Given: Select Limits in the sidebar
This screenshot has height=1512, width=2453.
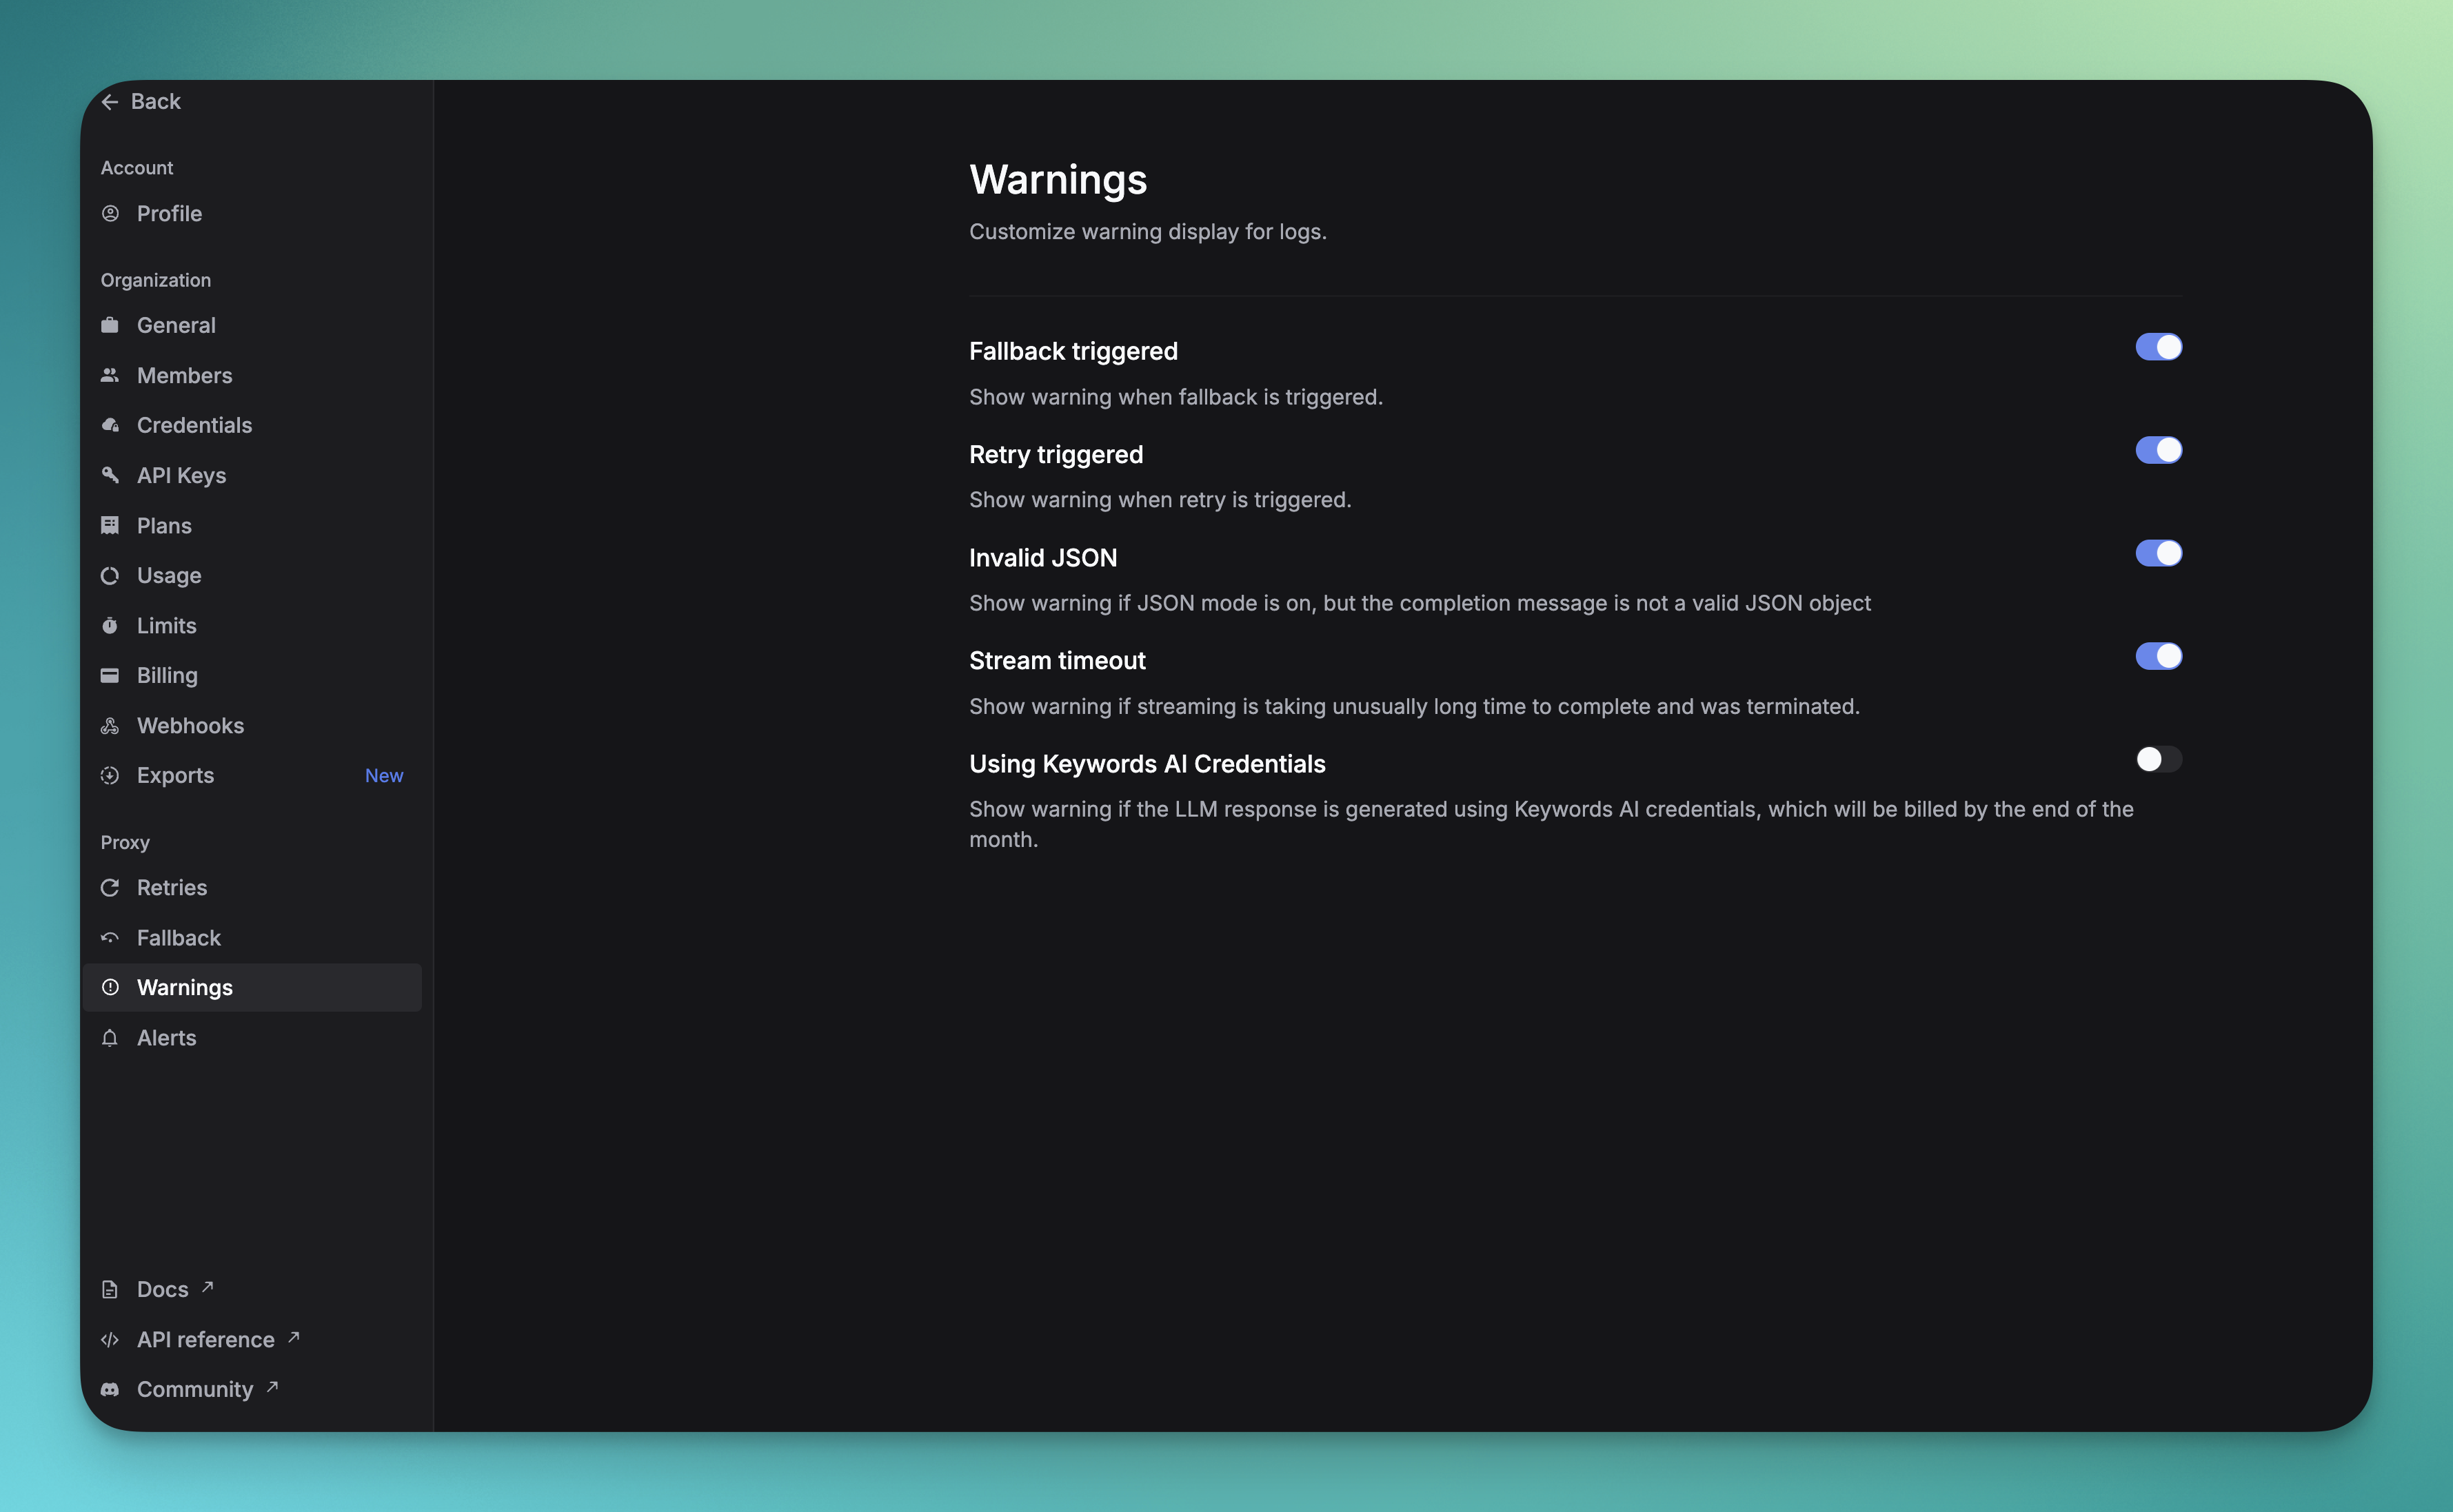Looking at the screenshot, I should pyautogui.click(x=252, y=625).
